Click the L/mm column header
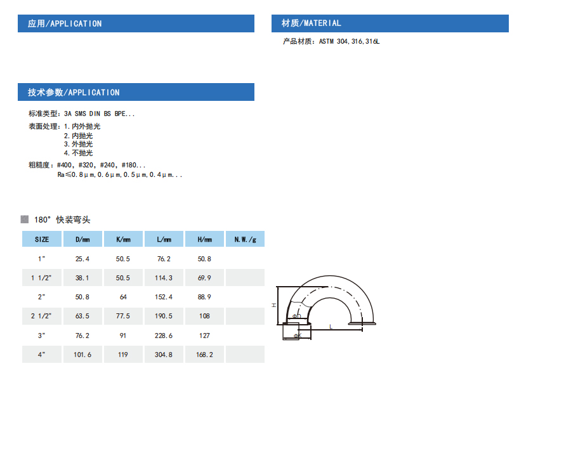This screenshot has height=451, width=571. 164,239
